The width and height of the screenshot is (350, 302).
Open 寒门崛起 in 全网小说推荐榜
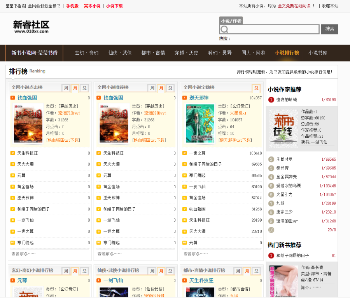(x=111, y=243)
